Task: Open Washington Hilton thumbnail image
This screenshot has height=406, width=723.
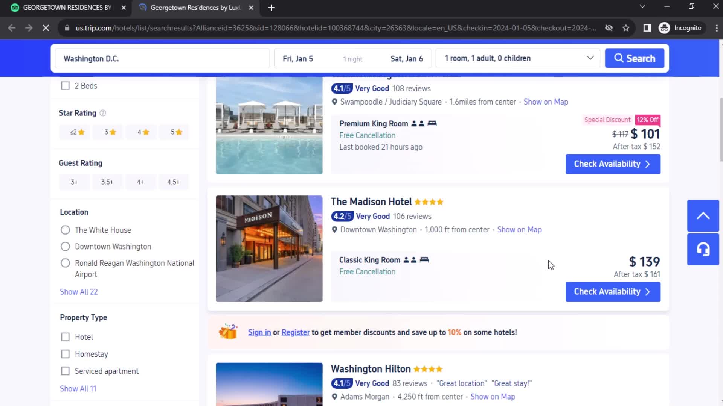Action: pos(269,384)
